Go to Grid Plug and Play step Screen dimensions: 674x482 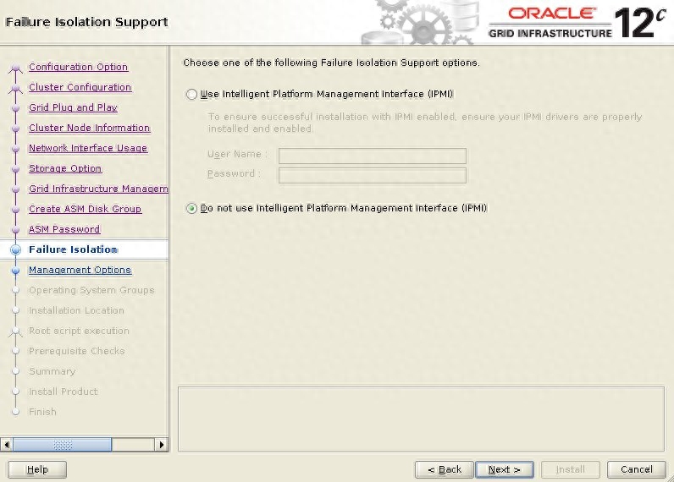click(x=73, y=107)
